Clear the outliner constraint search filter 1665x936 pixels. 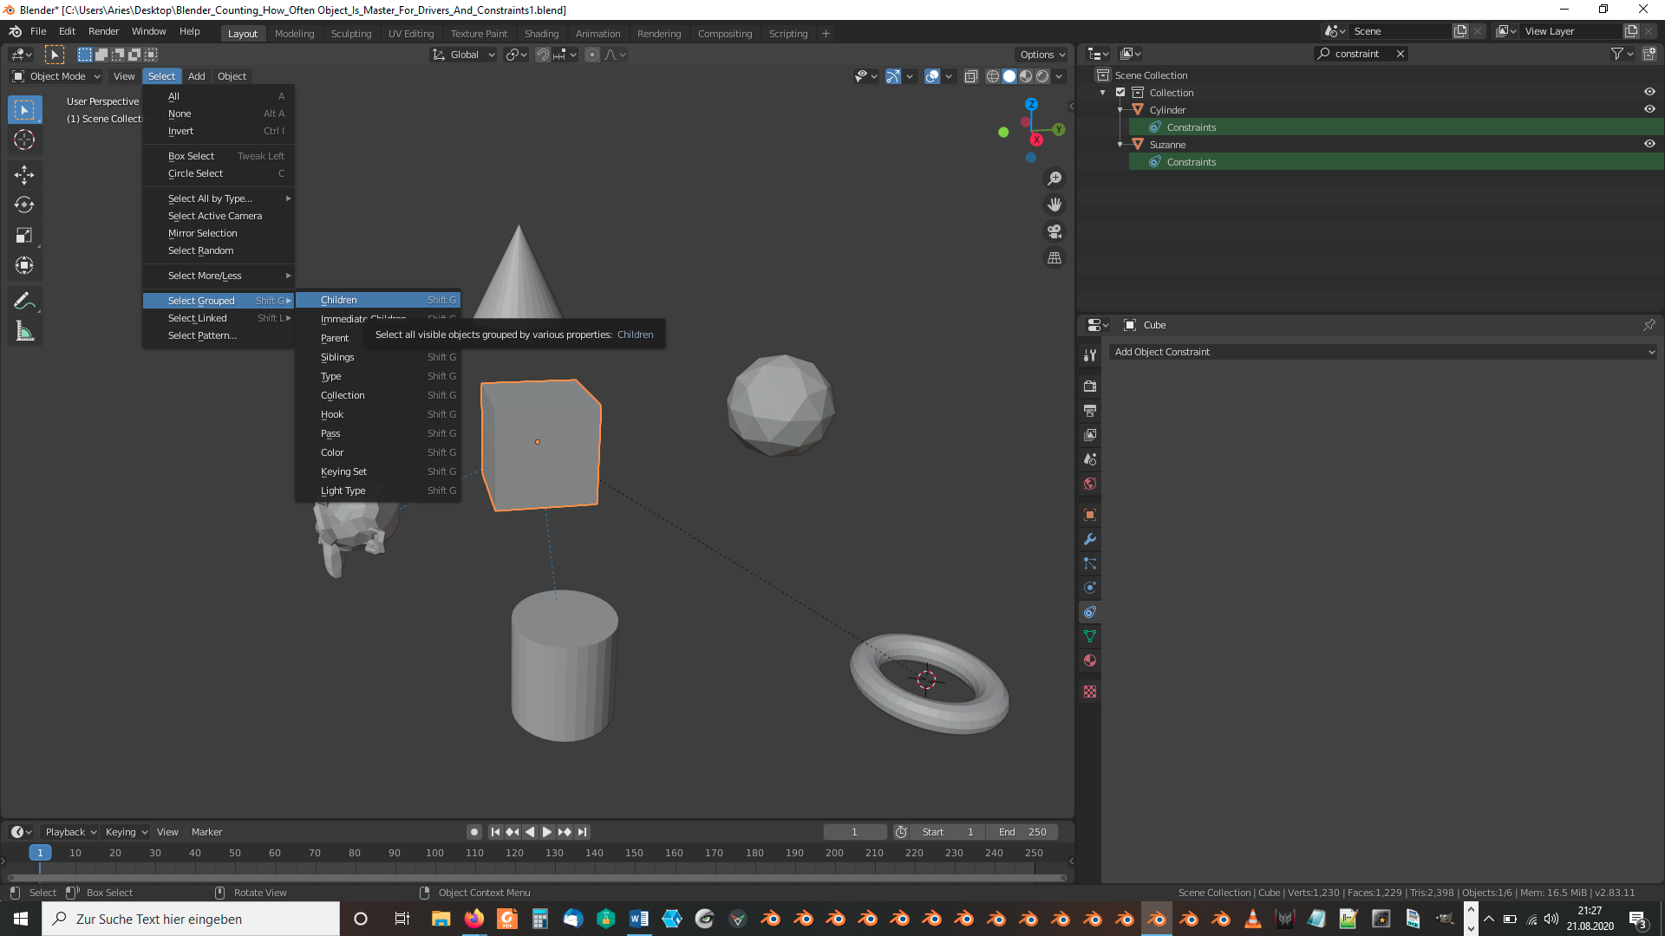[1400, 54]
